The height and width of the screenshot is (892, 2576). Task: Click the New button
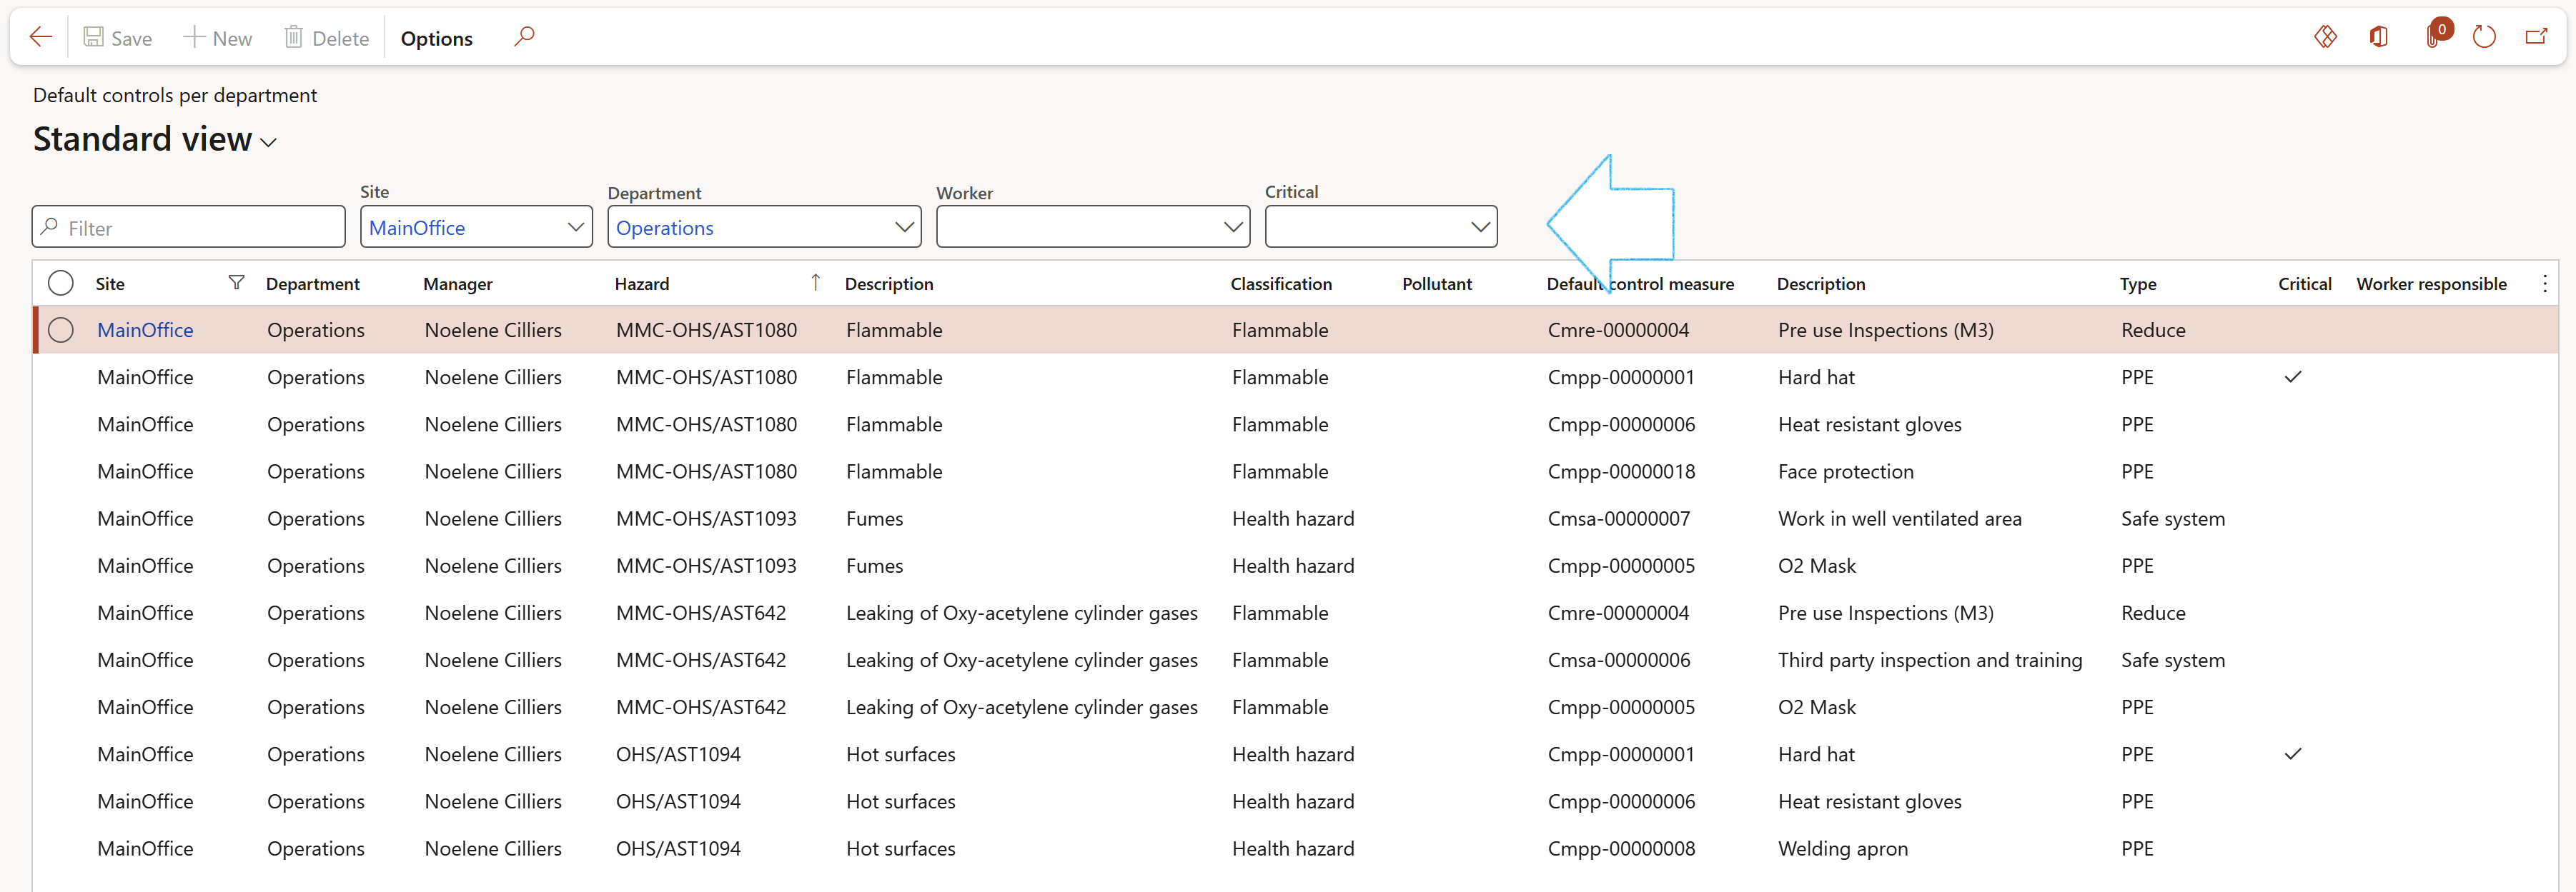pyautogui.click(x=218, y=38)
